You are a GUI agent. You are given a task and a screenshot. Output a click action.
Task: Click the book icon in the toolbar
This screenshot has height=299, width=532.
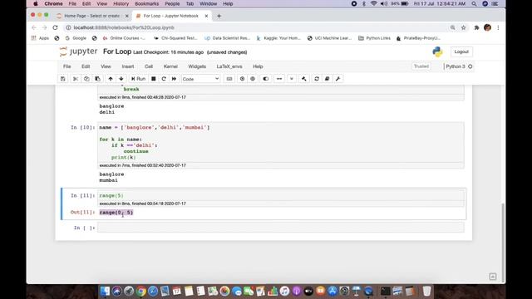tap(327, 79)
